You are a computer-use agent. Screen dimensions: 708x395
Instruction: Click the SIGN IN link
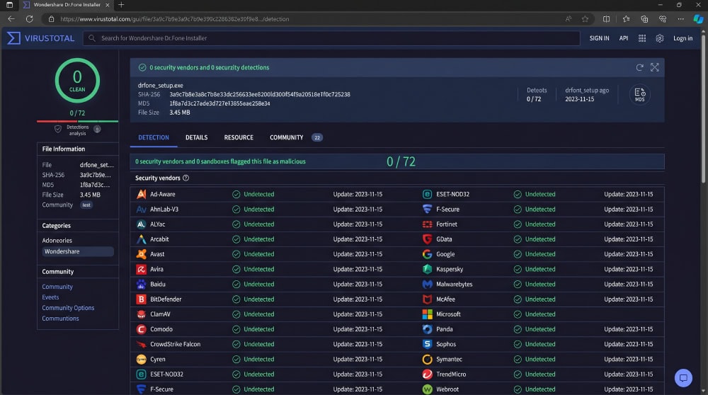[x=599, y=38]
